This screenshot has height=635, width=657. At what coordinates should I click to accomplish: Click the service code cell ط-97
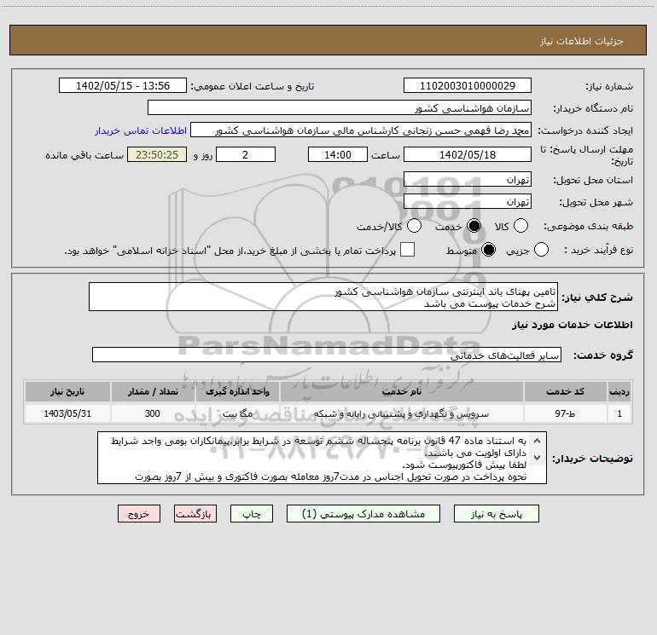(565, 414)
